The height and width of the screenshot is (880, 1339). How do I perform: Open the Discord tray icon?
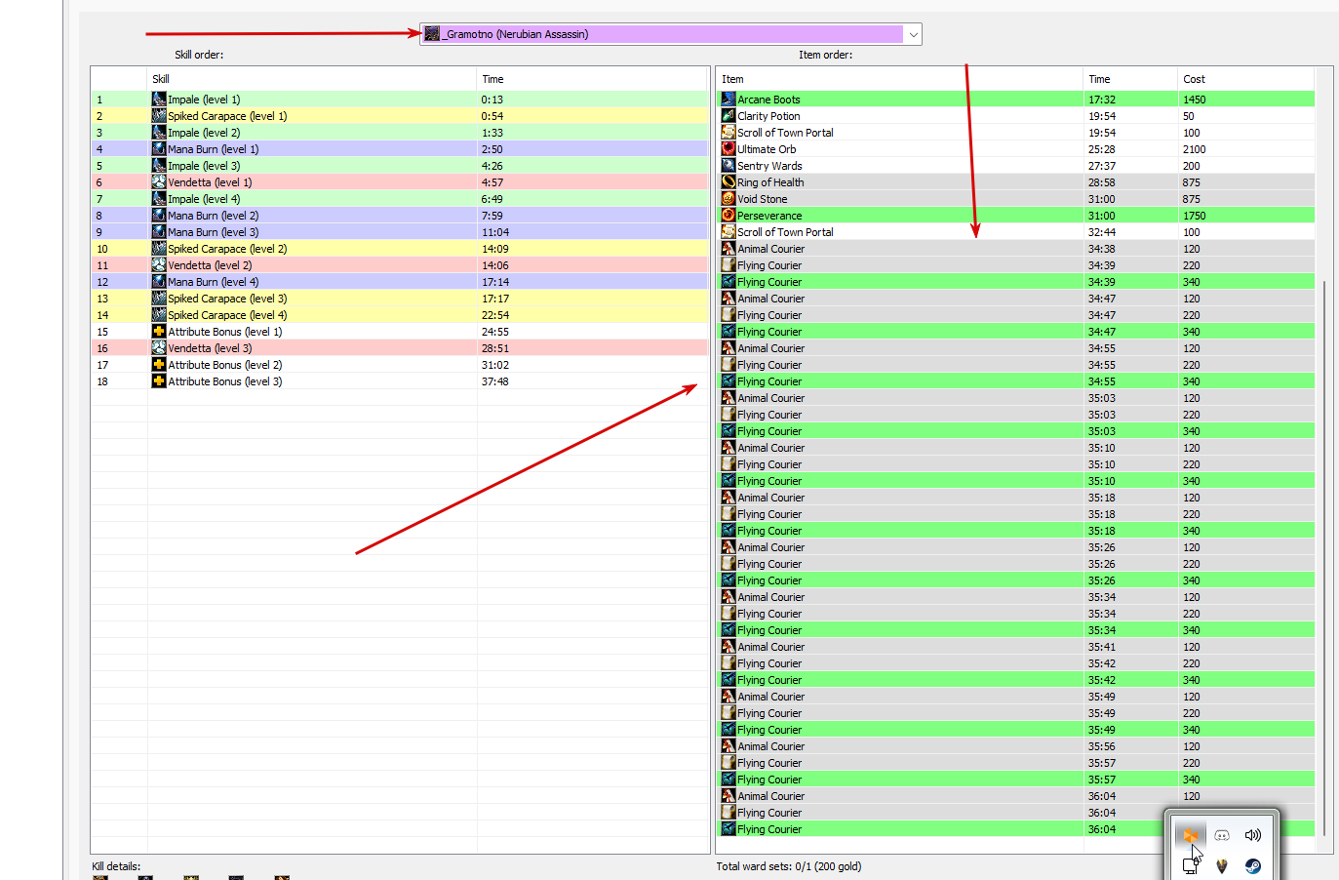tap(1222, 835)
